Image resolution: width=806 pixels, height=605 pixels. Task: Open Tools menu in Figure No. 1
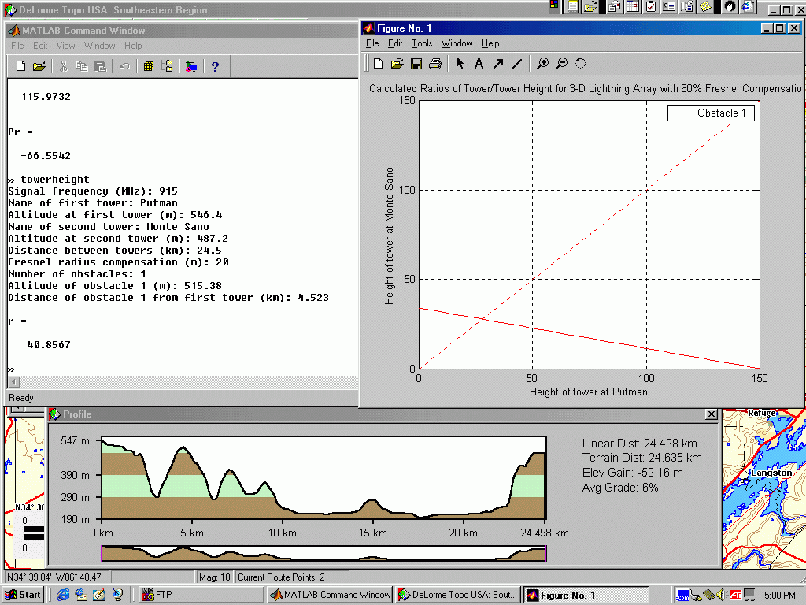422,44
